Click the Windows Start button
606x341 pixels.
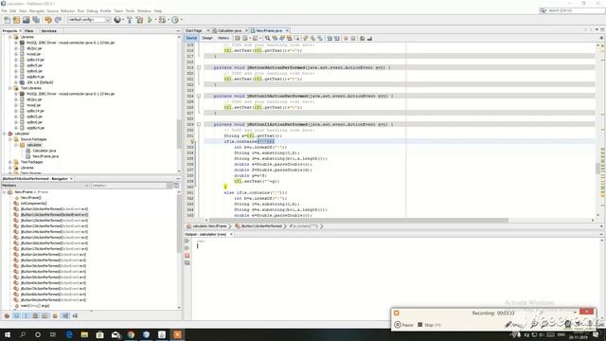click(x=7, y=334)
